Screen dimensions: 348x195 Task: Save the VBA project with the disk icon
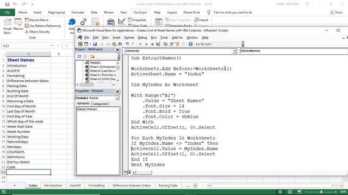(95, 44)
